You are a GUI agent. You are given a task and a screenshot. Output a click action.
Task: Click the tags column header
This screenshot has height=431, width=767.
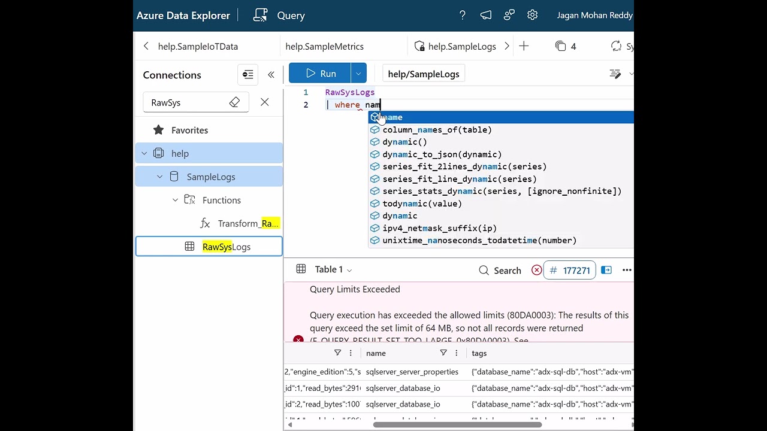click(x=479, y=353)
